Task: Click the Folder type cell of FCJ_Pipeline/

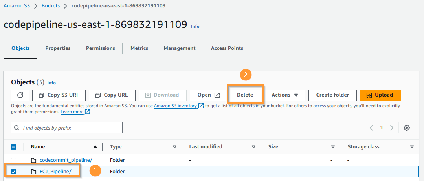Action: 117,172
